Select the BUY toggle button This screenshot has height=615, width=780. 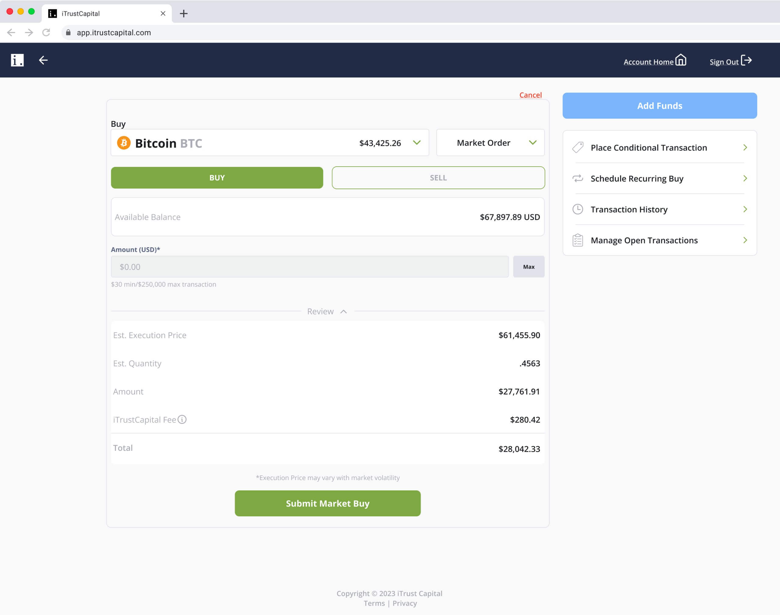coord(217,178)
